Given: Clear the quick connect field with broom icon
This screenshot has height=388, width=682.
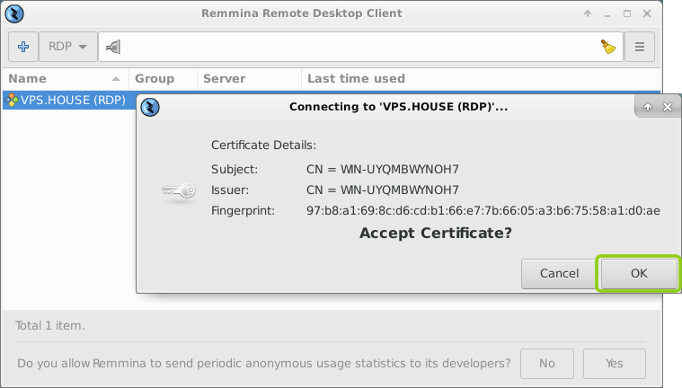Looking at the screenshot, I should pos(608,47).
